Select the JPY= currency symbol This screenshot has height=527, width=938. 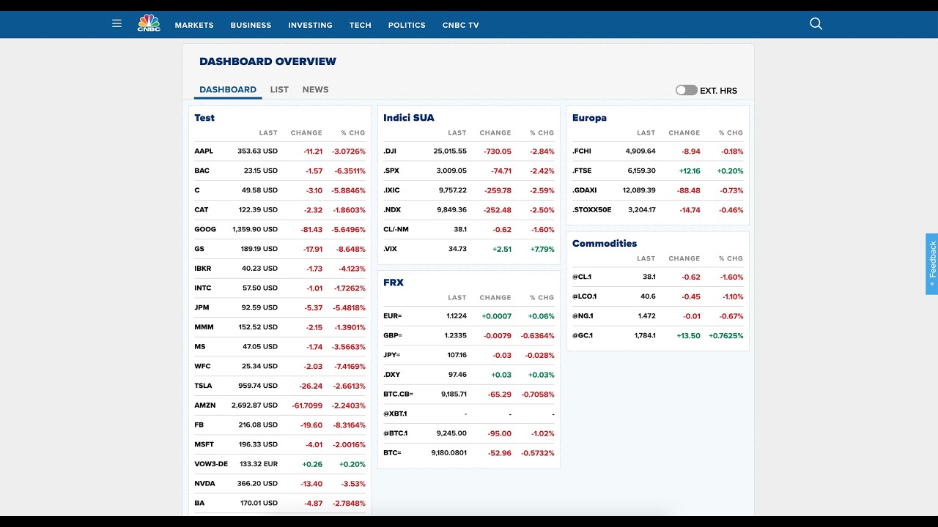click(392, 355)
